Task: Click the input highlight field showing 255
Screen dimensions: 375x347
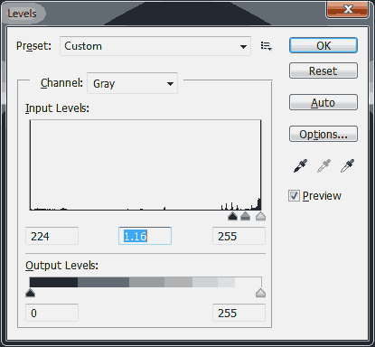Action: coord(239,236)
